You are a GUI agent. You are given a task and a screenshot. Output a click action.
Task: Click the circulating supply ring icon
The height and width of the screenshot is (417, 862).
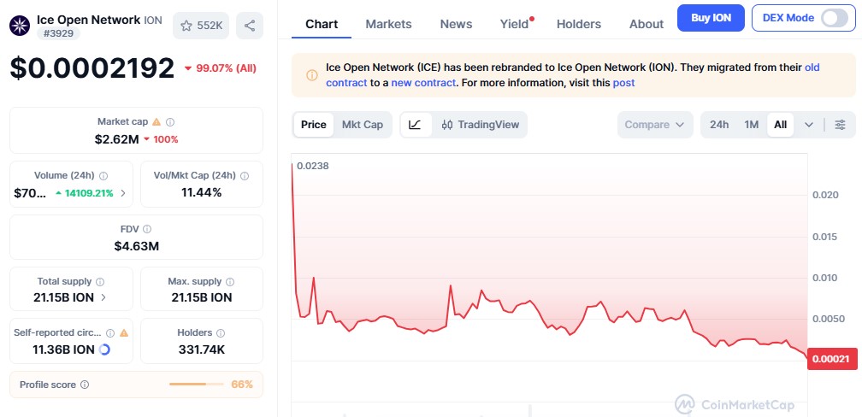pos(104,349)
